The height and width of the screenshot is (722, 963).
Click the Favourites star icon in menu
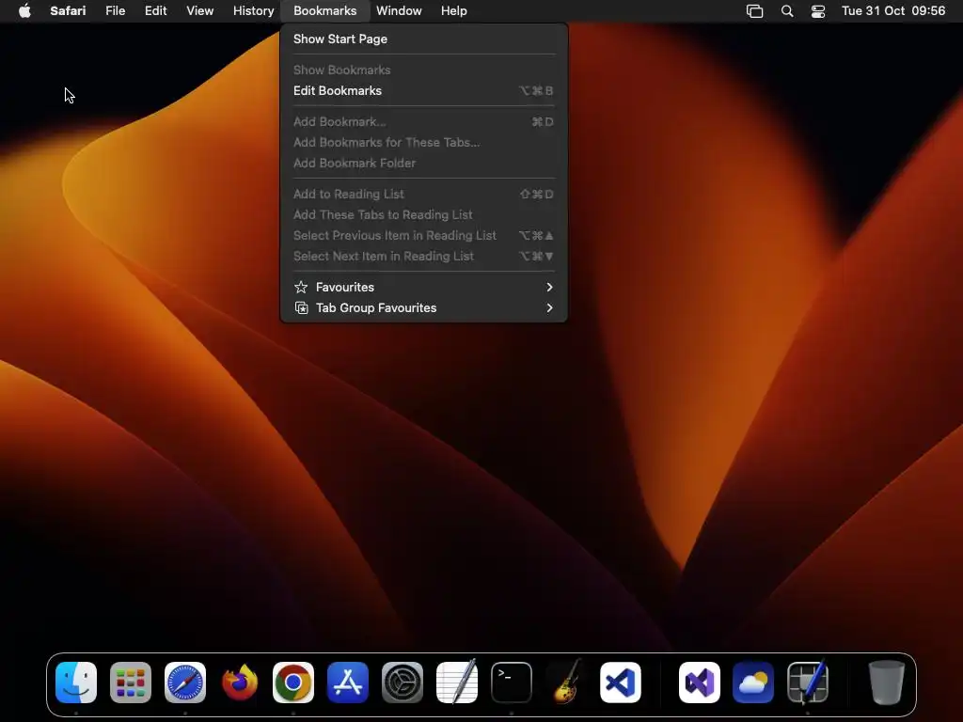[301, 288]
